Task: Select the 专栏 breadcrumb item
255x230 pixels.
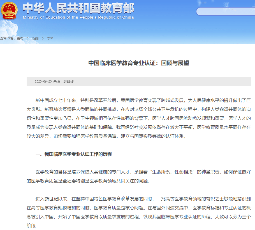Action: point(50,39)
